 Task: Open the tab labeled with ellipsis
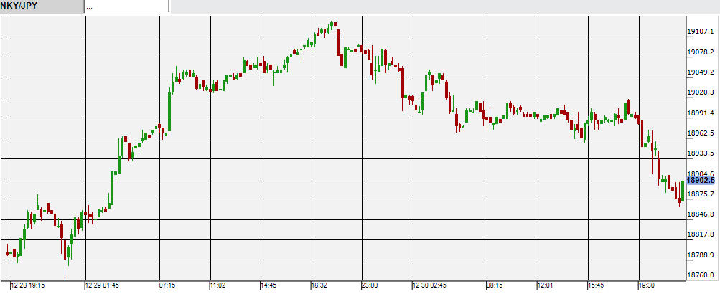tap(126, 6)
